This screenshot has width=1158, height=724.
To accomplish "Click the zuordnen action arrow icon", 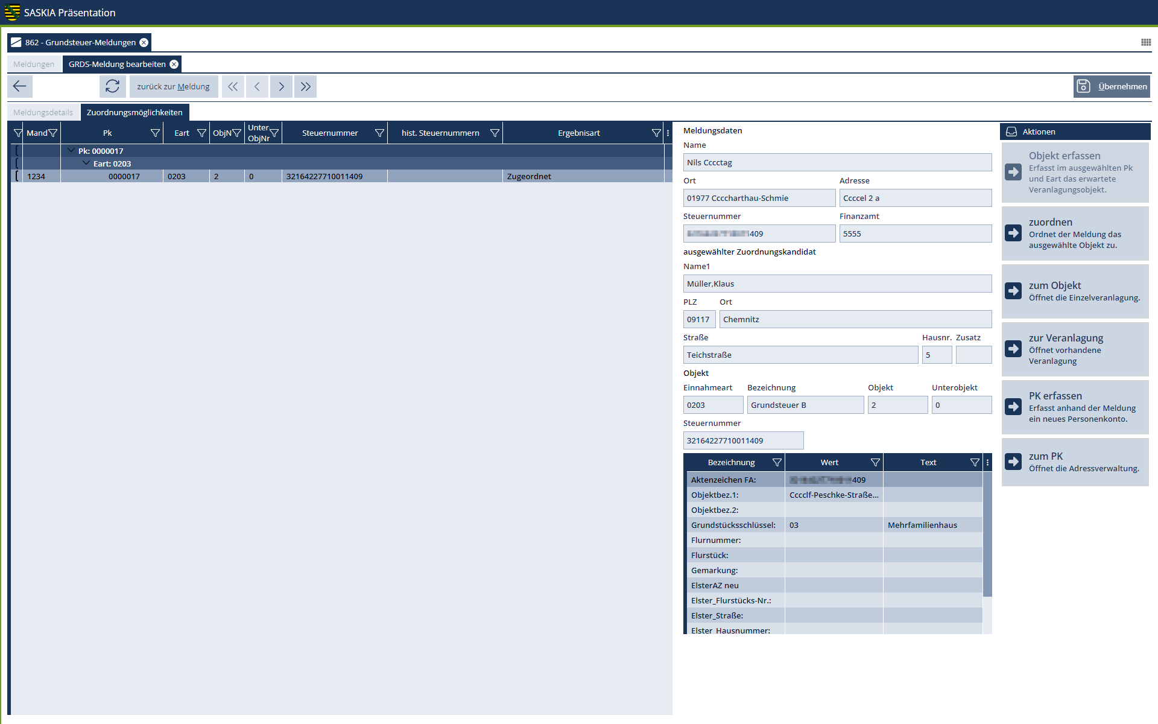I will 1013,233.
